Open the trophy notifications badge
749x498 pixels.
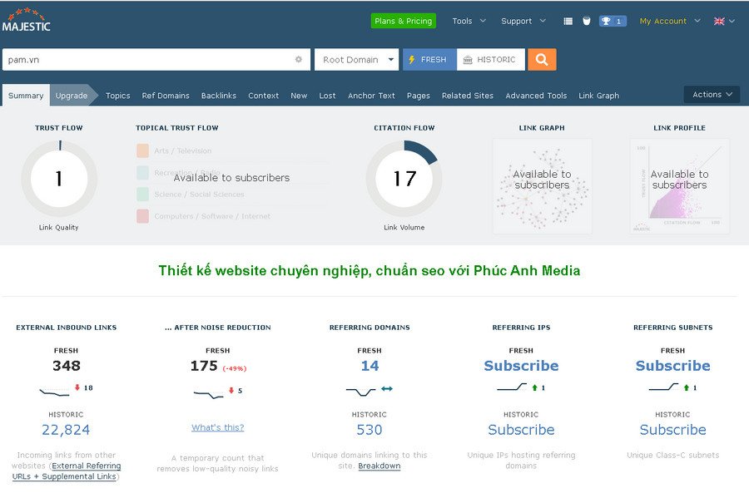(613, 22)
